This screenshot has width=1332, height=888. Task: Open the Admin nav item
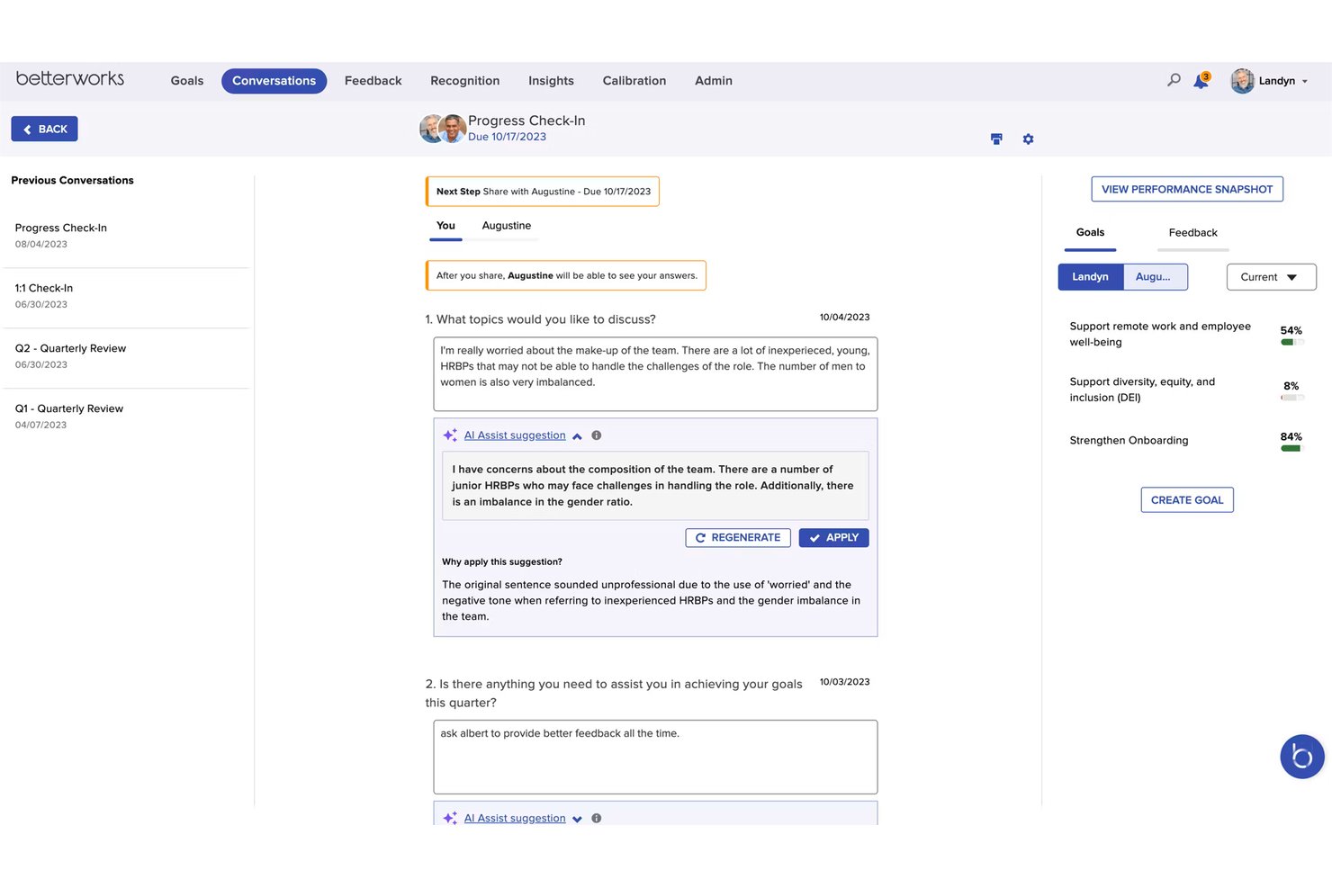(714, 81)
